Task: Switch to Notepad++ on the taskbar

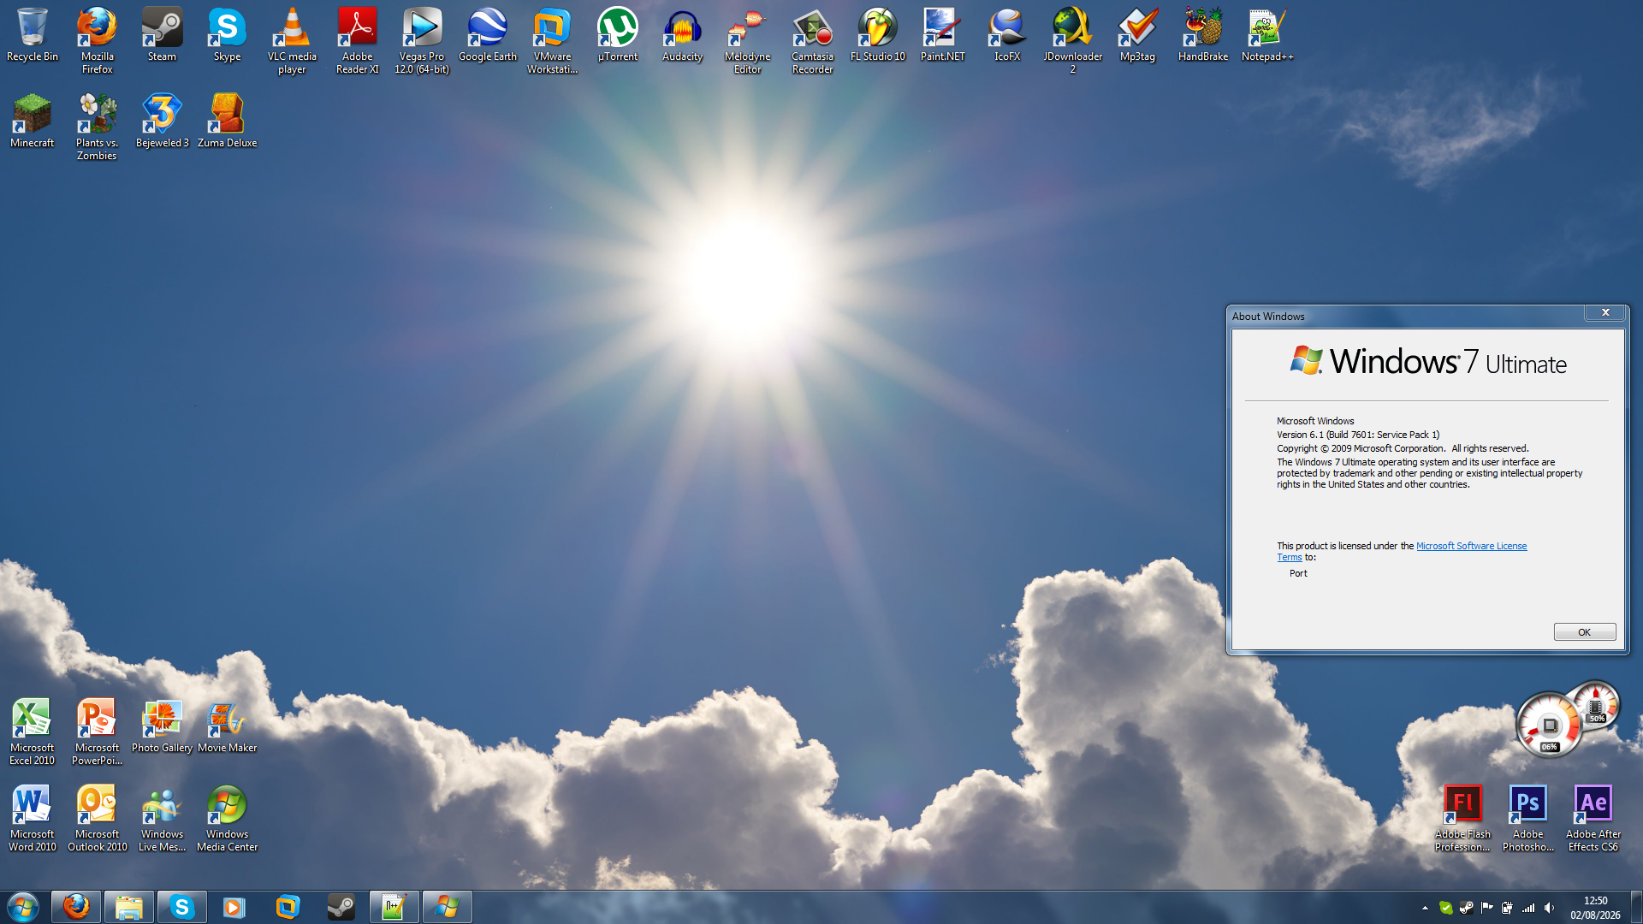Action: point(394,907)
